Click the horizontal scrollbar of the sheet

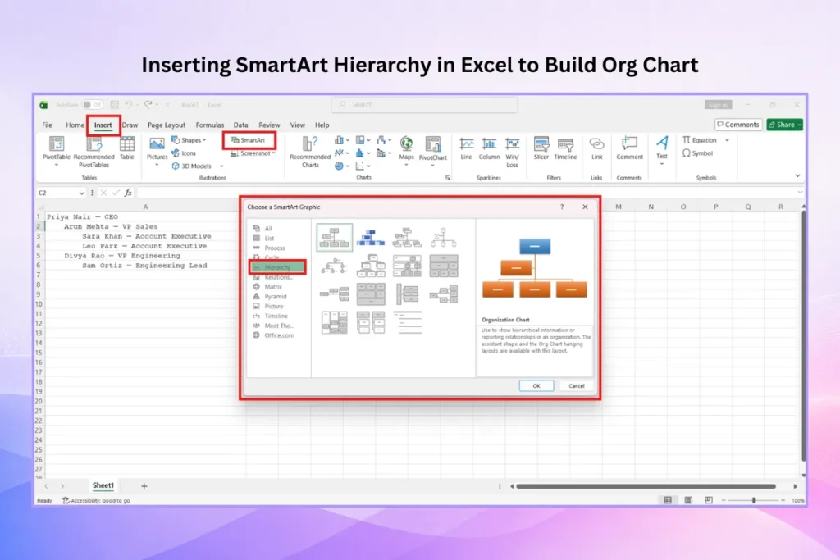click(x=646, y=487)
